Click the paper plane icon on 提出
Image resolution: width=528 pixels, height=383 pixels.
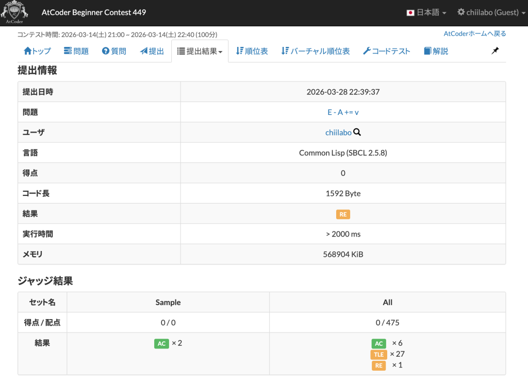(144, 51)
